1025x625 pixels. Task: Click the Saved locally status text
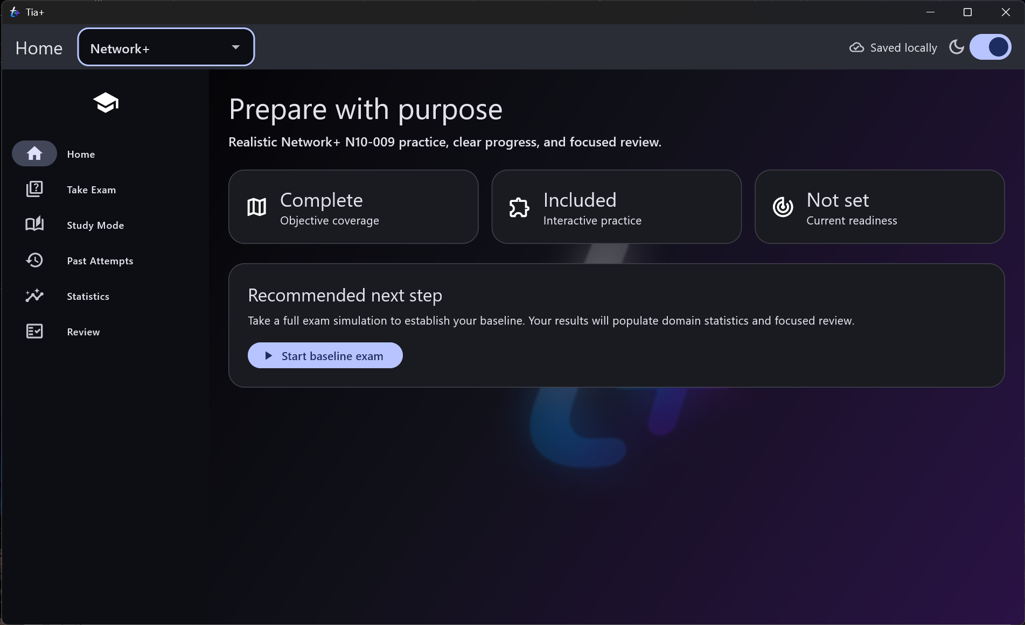point(904,48)
